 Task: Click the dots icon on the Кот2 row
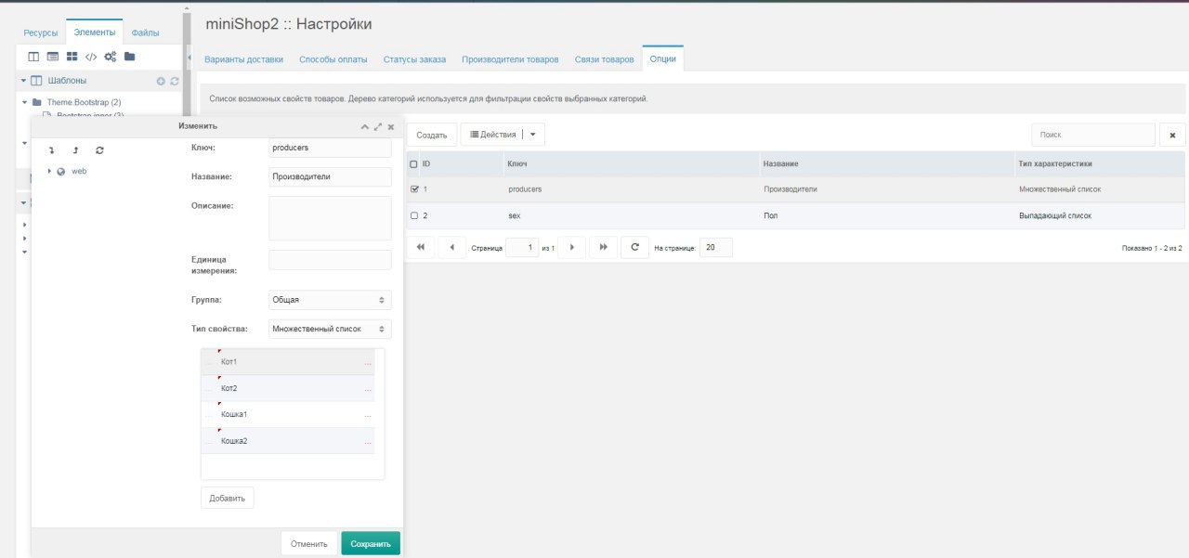[x=368, y=388]
